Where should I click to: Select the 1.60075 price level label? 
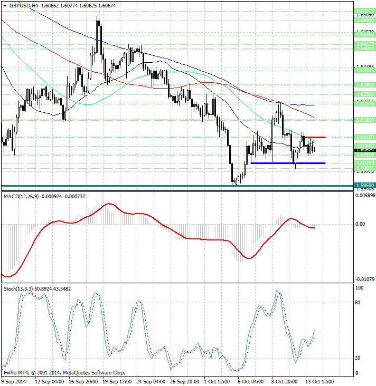[365, 168]
